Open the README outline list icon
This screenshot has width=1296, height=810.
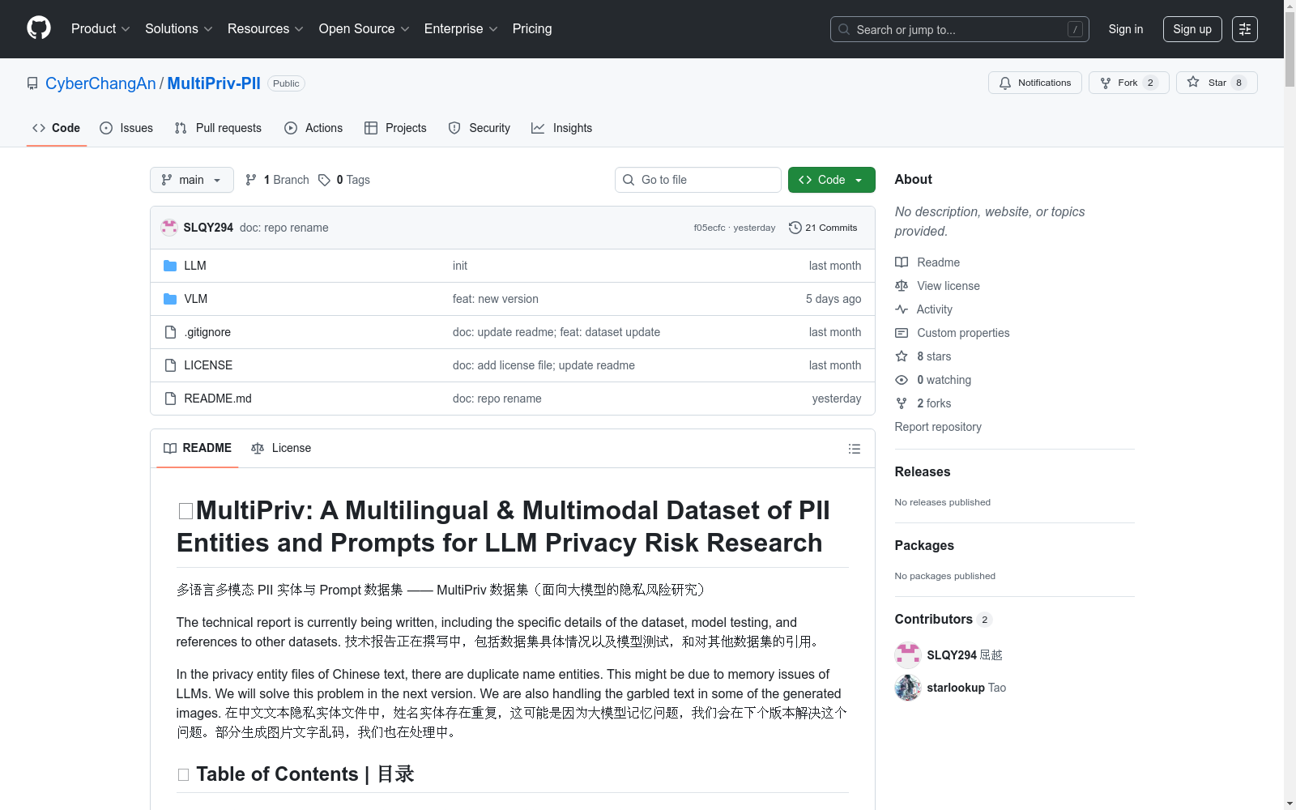click(854, 449)
